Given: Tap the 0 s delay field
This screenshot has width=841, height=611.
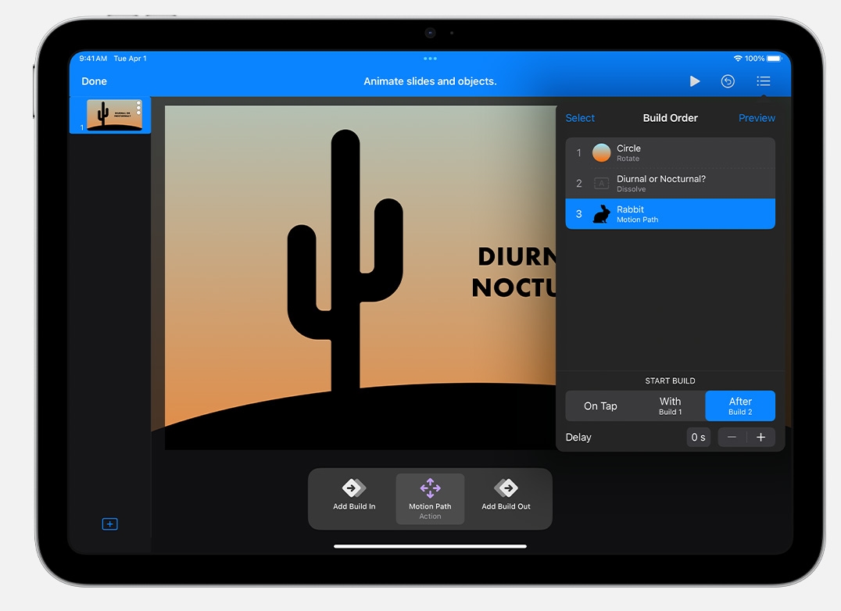Looking at the screenshot, I should click(698, 438).
